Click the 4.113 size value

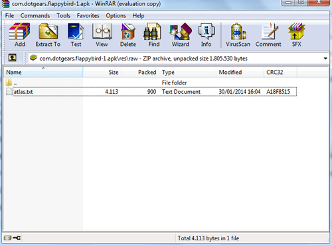pyautogui.click(x=112, y=92)
